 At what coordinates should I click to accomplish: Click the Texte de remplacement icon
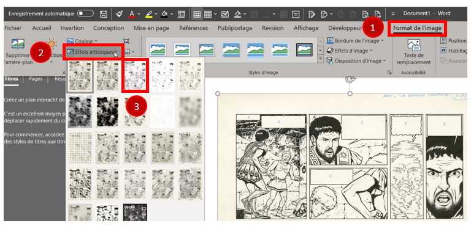click(x=413, y=45)
